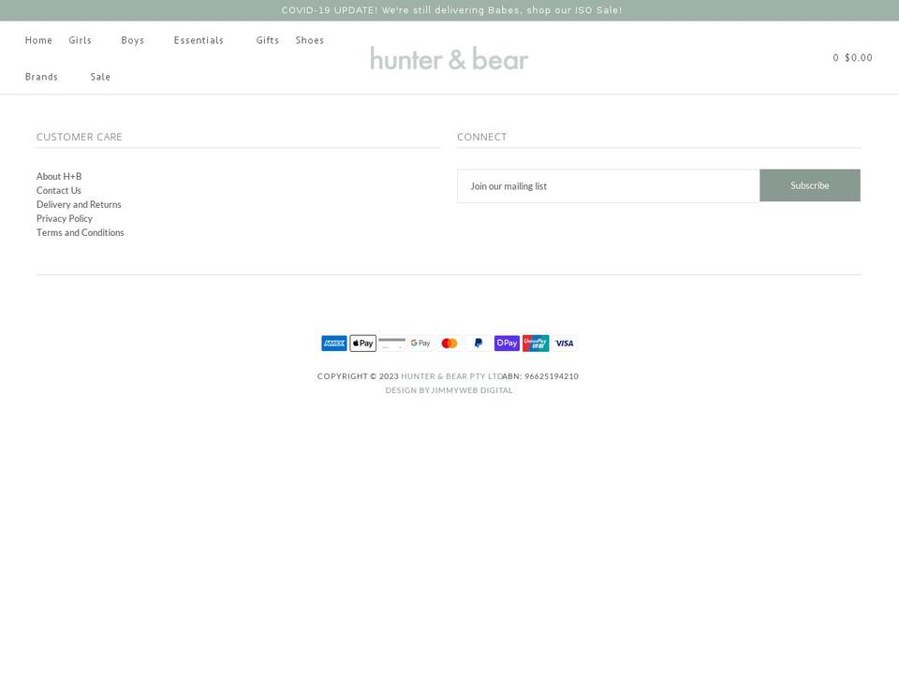Click the Google Pay payment icon
The image size is (899, 674).
coord(420,343)
